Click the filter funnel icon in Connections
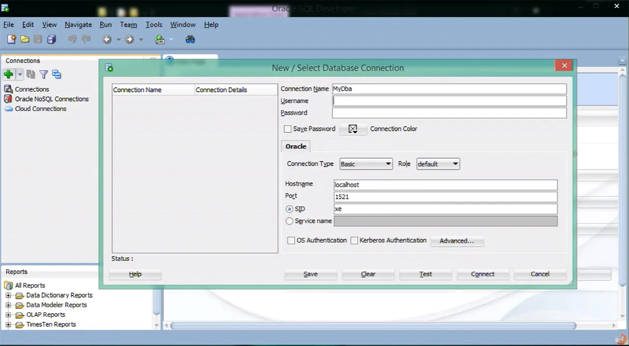Image resolution: width=629 pixels, height=346 pixels. (x=44, y=74)
